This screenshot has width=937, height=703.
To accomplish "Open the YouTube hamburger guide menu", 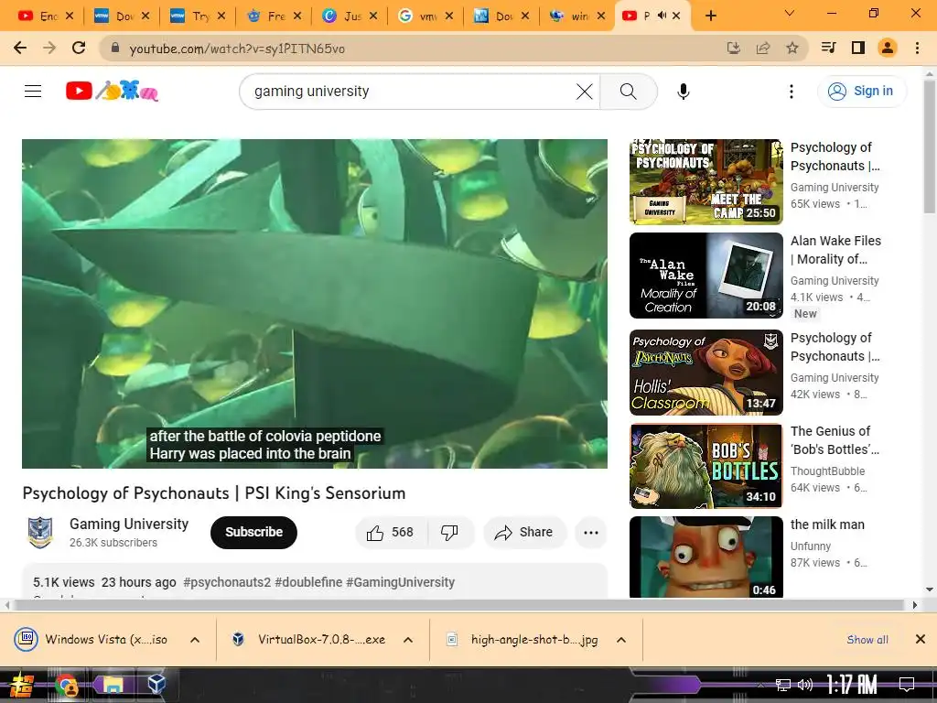I will tap(33, 91).
